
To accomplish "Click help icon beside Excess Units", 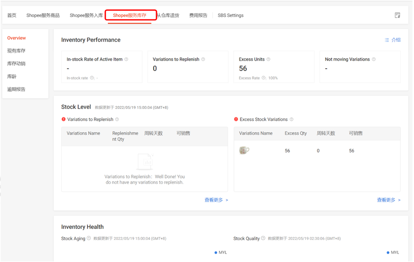I will [269, 59].
